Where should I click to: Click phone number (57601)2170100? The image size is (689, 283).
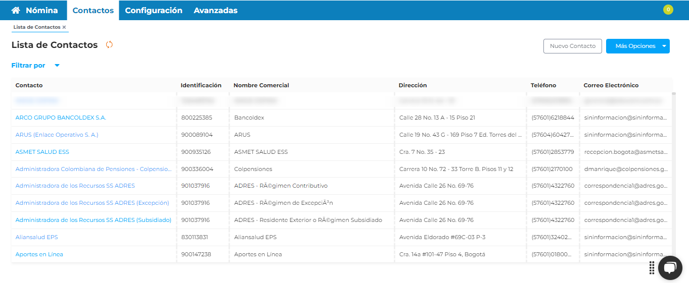click(x=552, y=169)
